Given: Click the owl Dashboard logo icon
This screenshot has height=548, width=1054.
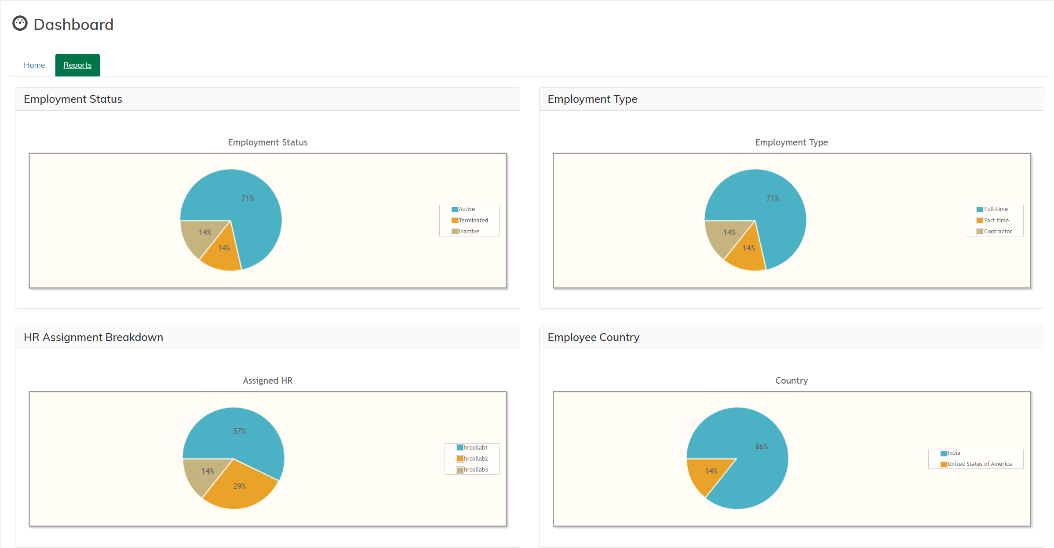Looking at the screenshot, I should pyautogui.click(x=20, y=23).
